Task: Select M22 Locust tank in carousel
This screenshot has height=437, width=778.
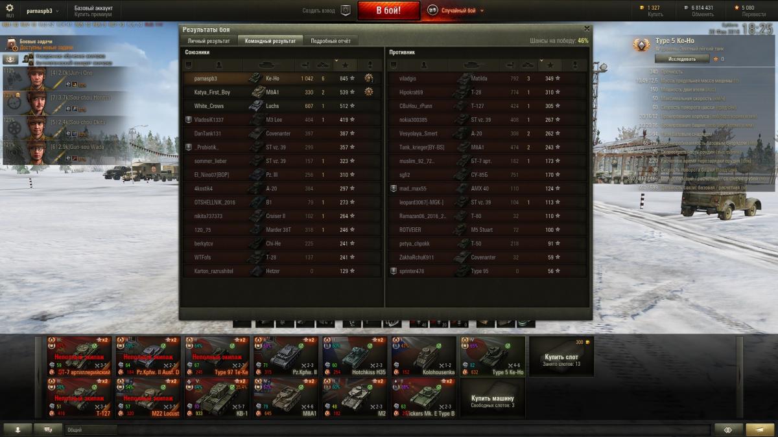Action: pos(148,398)
